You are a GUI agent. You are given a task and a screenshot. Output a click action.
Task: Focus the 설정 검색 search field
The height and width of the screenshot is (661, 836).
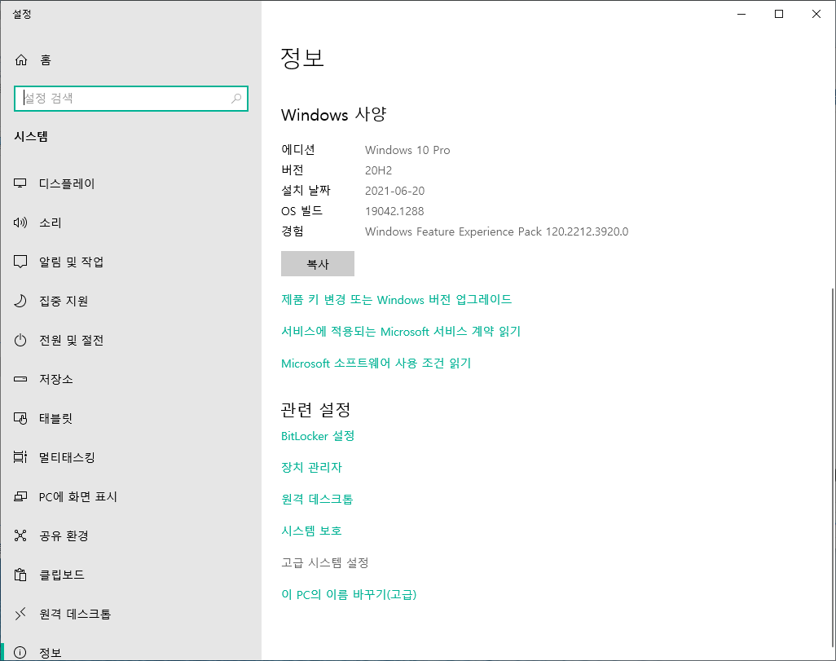click(x=130, y=98)
